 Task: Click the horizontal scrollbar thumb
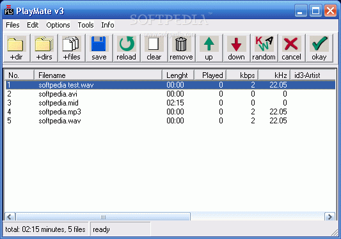103,217
